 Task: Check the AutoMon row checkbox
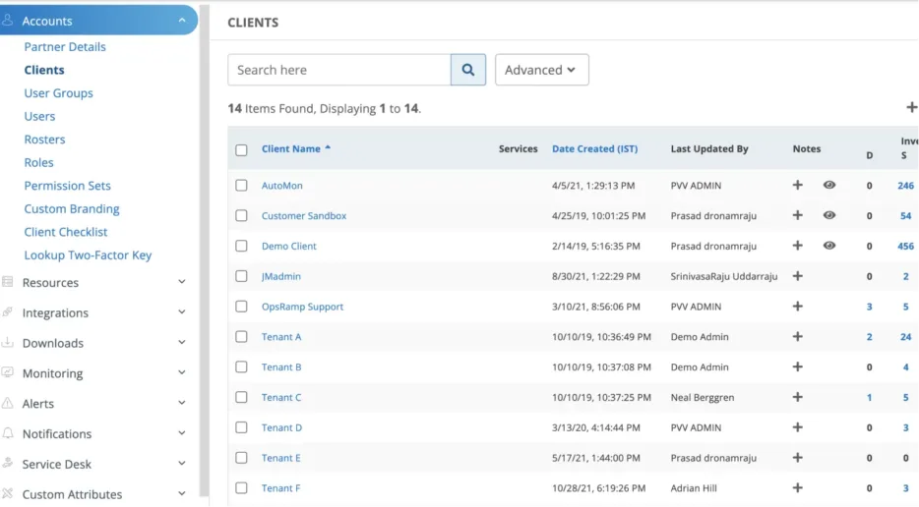[x=241, y=185]
